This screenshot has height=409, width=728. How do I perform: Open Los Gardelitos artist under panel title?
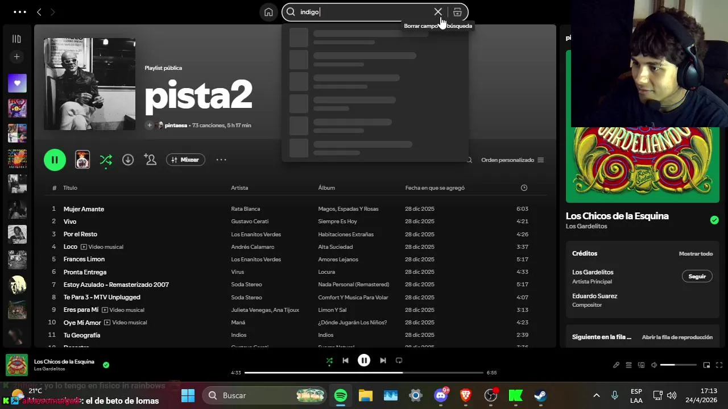click(586, 227)
